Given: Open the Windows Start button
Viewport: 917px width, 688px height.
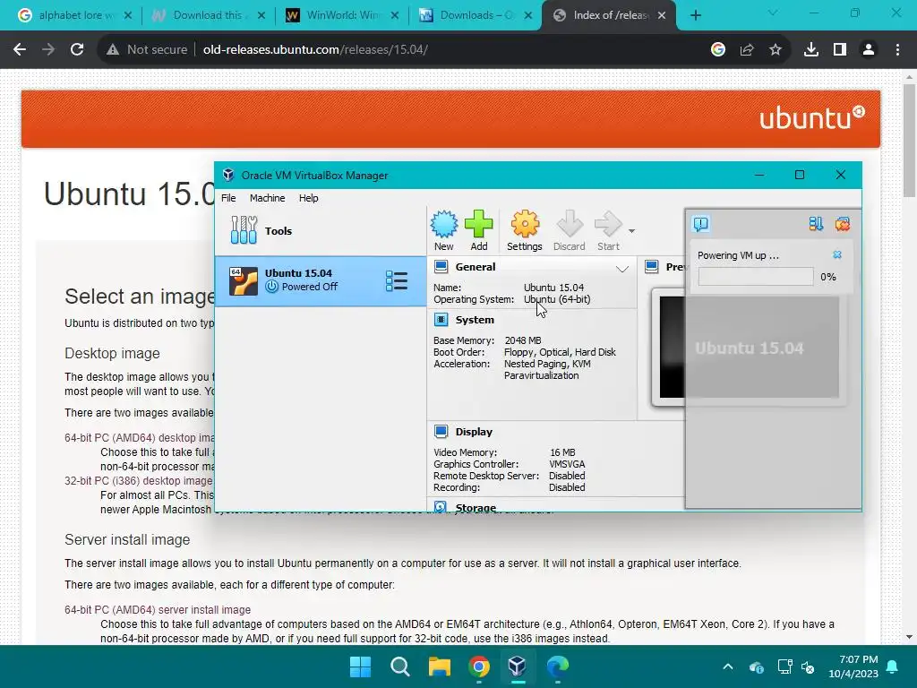Looking at the screenshot, I should [360, 666].
